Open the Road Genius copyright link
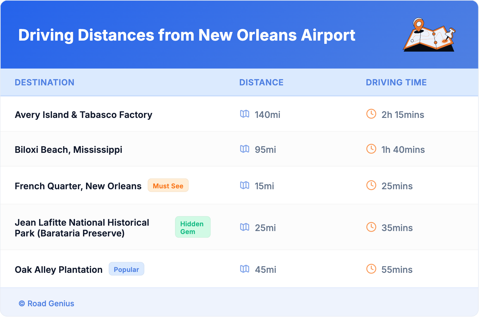The width and height of the screenshot is (479, 317). click(47, 304)
